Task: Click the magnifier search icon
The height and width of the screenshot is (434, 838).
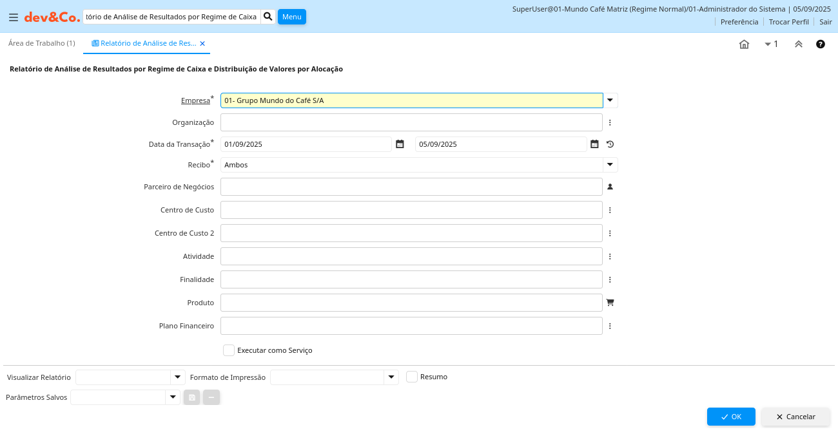Action: point(268,17)
